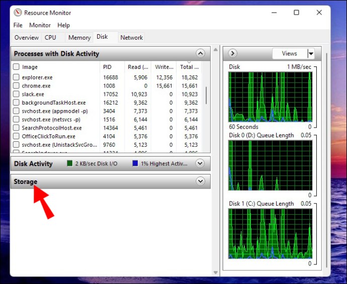
Task: Expand the Storage section chevron
Action: (200, 181)
